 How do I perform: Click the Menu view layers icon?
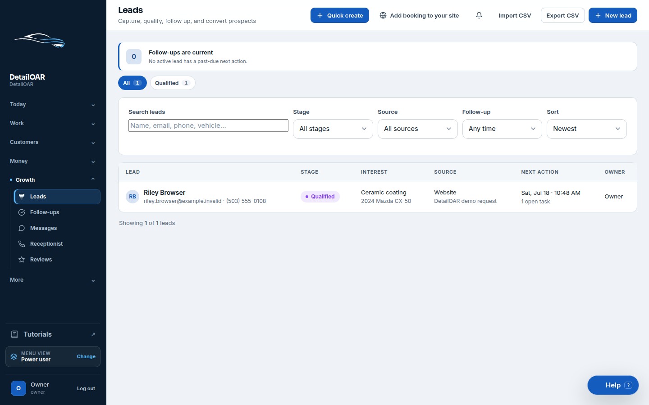(14, 356)
